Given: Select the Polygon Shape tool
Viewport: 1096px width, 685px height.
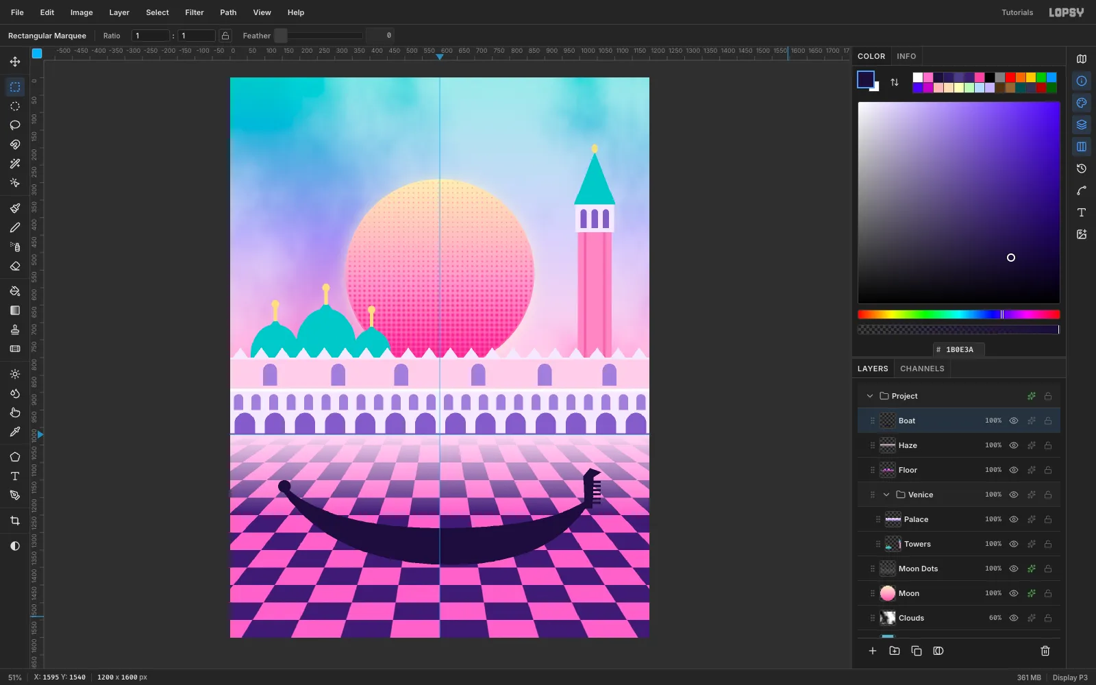Looking at the screenshot, I should 15,457.
